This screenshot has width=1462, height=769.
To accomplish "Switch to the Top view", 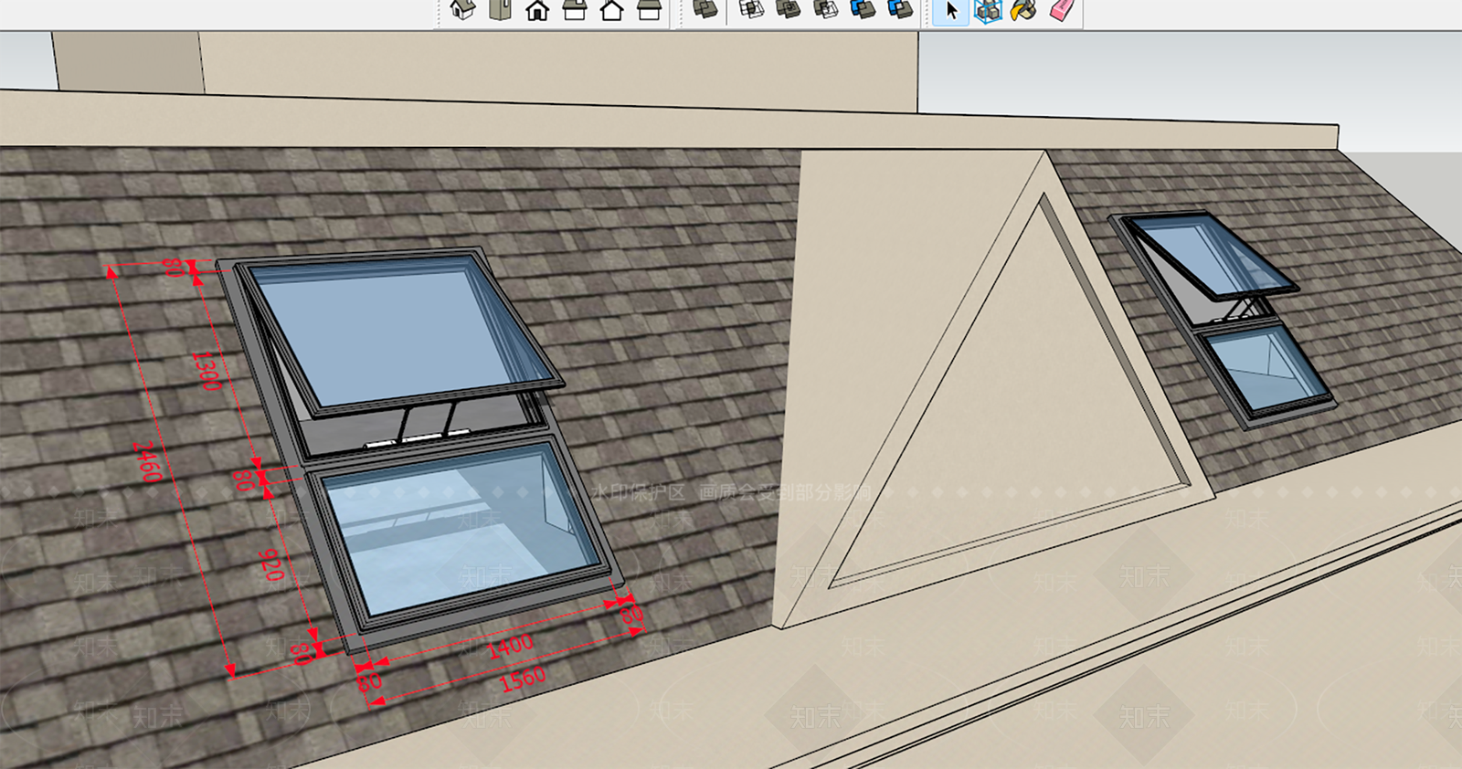I will [x=500, y=10].
